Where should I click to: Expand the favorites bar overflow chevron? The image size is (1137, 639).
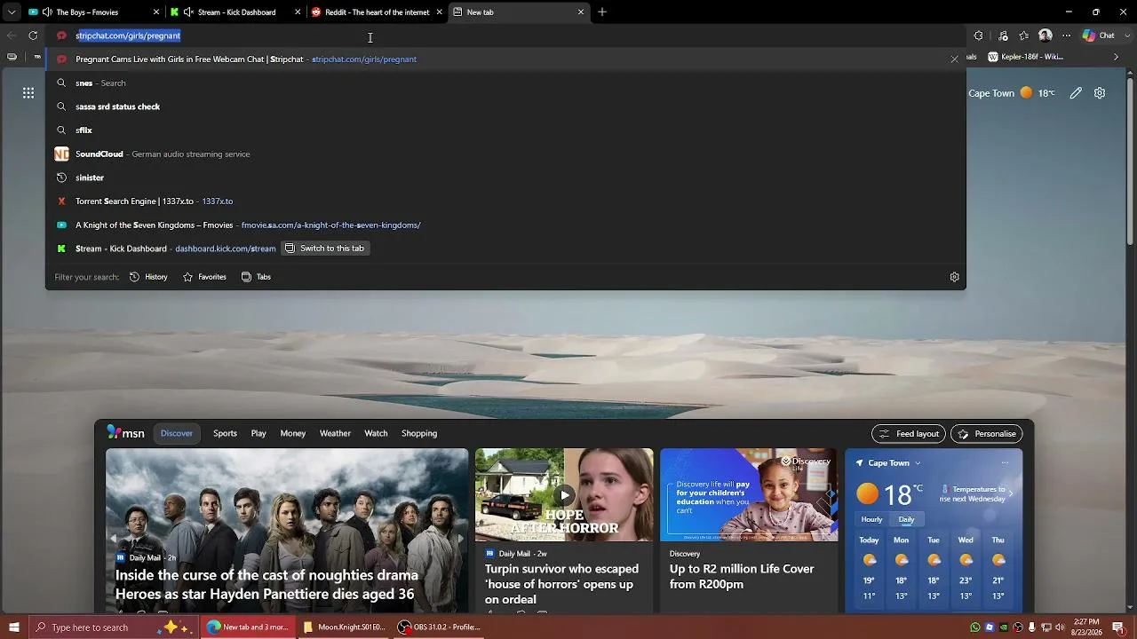pyautogui.click(x=1117, y=57)
